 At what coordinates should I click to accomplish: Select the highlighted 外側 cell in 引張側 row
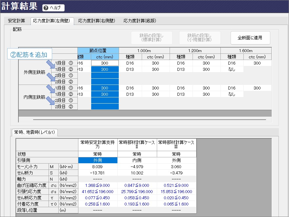point(98,160)
